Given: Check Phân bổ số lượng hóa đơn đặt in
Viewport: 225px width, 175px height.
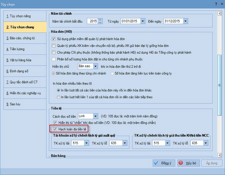Looking at the screenshot, I should (x=54, y=59).
